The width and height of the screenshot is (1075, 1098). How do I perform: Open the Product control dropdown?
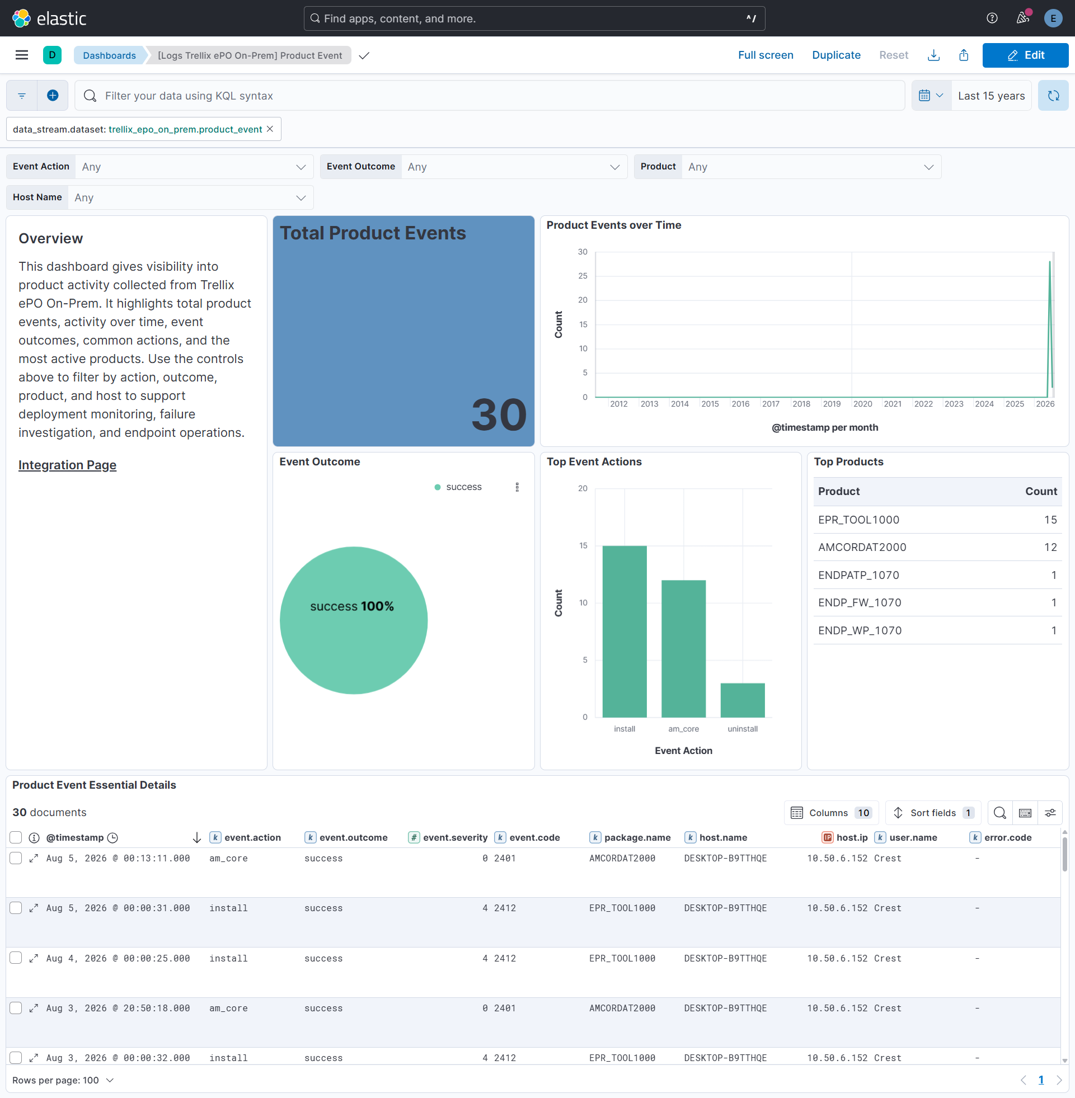coord(811,167)
